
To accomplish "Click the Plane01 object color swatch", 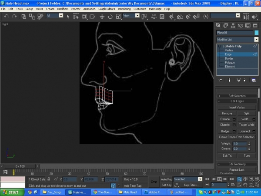I will click(x=256, y=33).
